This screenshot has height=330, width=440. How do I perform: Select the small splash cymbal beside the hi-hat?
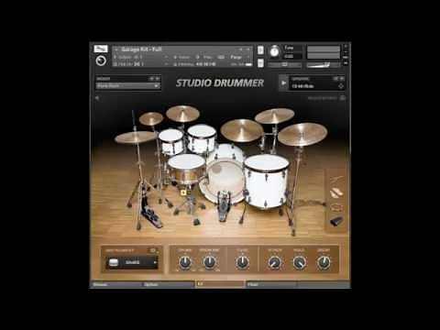151,118
